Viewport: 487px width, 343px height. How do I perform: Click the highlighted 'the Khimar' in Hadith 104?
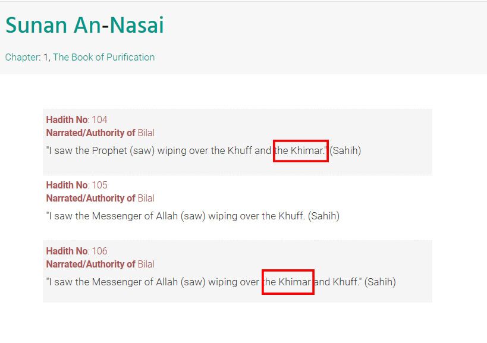(x=301, y=151)
